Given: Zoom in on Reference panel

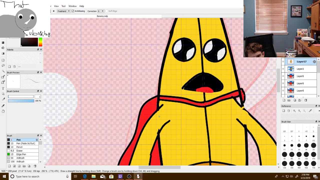Looking at the screenshot, I should [x=294, y=111].
